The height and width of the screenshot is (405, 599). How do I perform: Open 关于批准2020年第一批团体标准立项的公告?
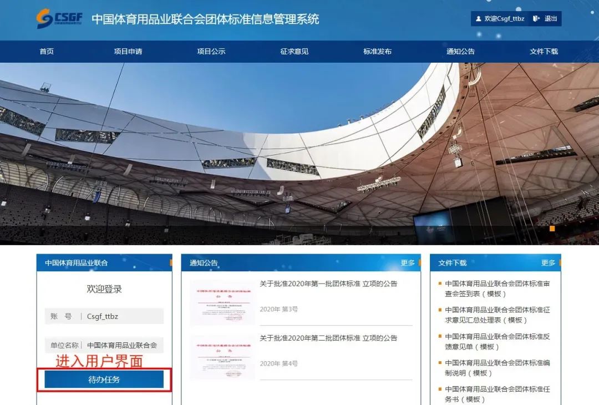point(328,283)
